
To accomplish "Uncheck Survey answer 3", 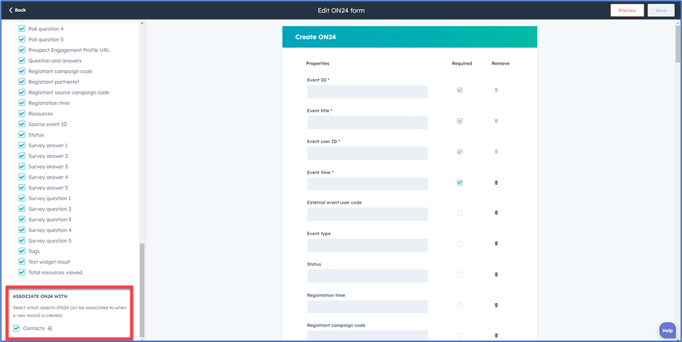I will tap(22, 167).
